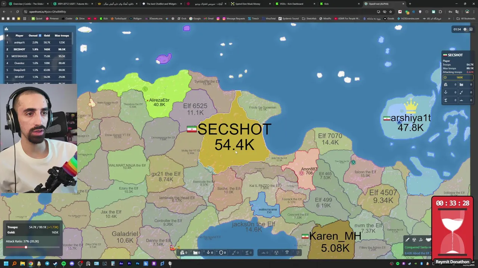Screen dimensions: 478x268
Task: Open After Effects from the taskbar
Action: 121,264
